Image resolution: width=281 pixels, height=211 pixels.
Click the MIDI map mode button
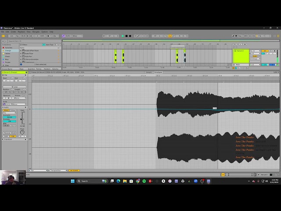245,36
